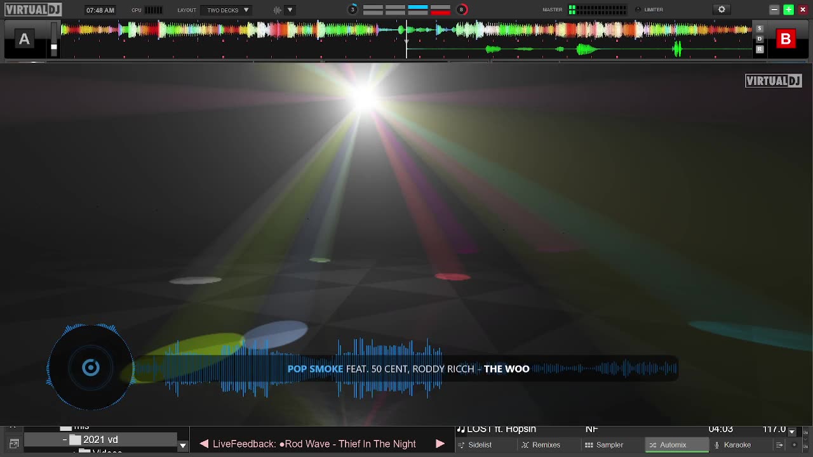Click the deck A vertical level slider

[54, 39]
